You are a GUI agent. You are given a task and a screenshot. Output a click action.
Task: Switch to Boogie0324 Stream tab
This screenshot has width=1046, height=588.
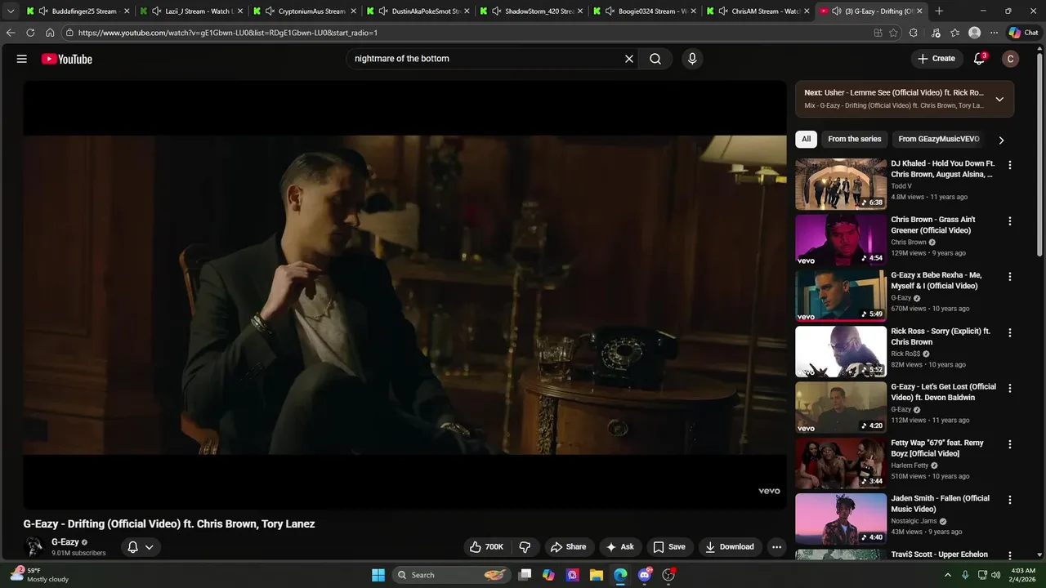645,11
